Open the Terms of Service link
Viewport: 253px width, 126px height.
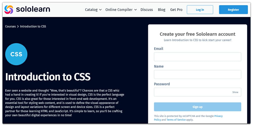[x=176, y=120]
